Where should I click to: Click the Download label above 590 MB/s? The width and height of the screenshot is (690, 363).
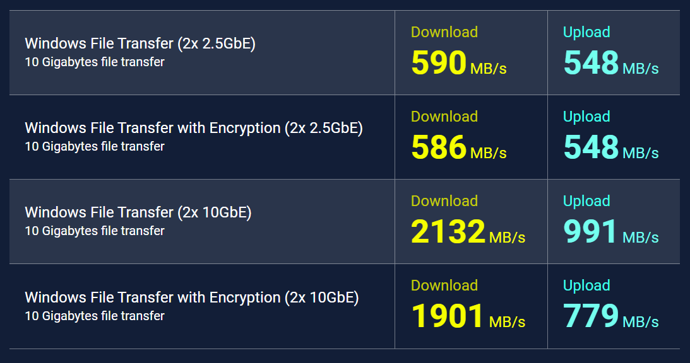pos(444,32)
